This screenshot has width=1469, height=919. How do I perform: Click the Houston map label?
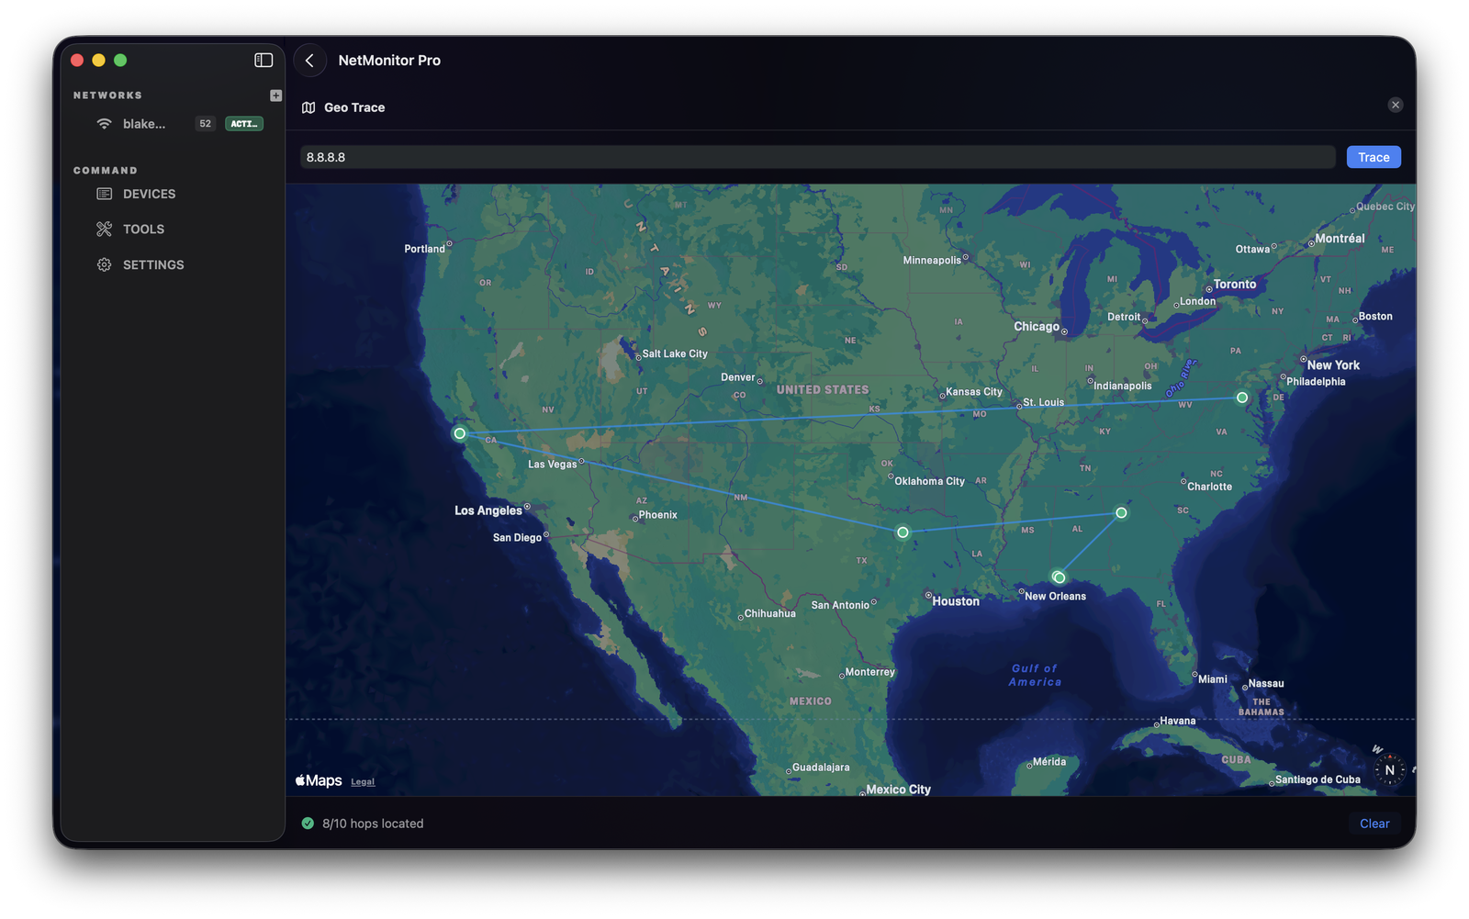coord(956,601)
